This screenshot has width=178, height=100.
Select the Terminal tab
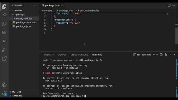coord(97,55)
